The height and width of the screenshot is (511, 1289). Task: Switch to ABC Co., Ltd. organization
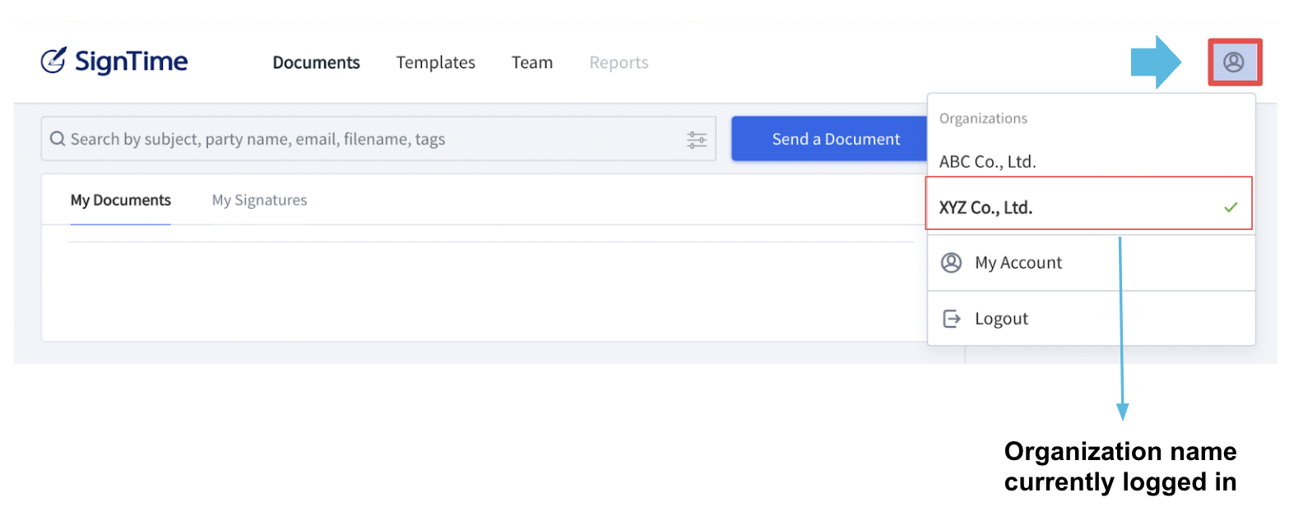[x=1091, y=162]
